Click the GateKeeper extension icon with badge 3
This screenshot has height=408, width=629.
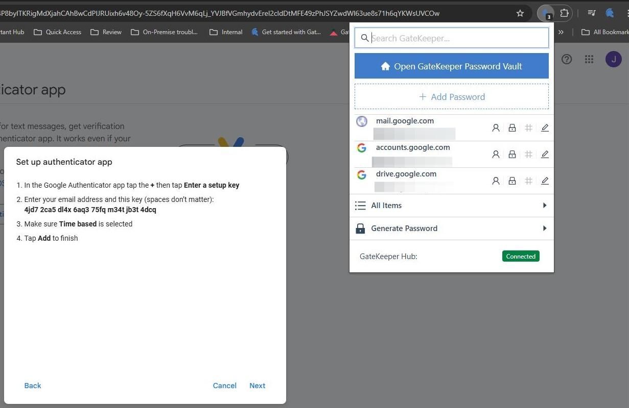click(546, 13)
